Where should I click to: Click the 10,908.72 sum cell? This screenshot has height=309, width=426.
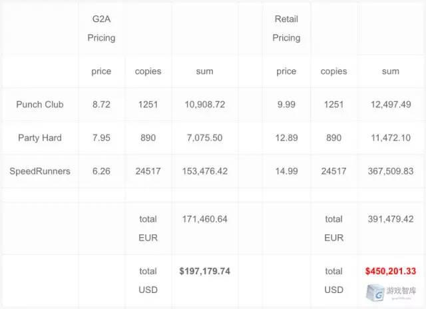pos(205,105)
